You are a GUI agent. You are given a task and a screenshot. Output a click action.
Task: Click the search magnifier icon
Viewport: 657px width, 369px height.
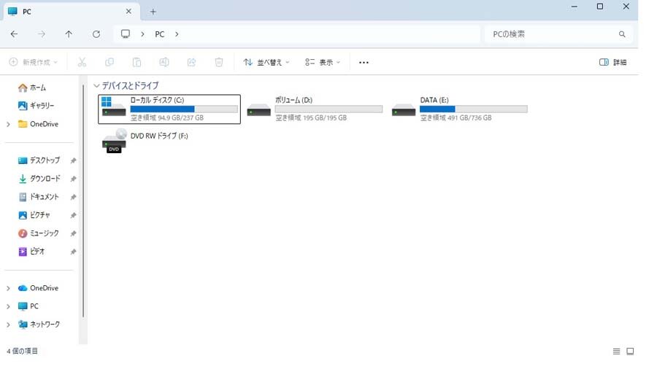pos(622,34)
